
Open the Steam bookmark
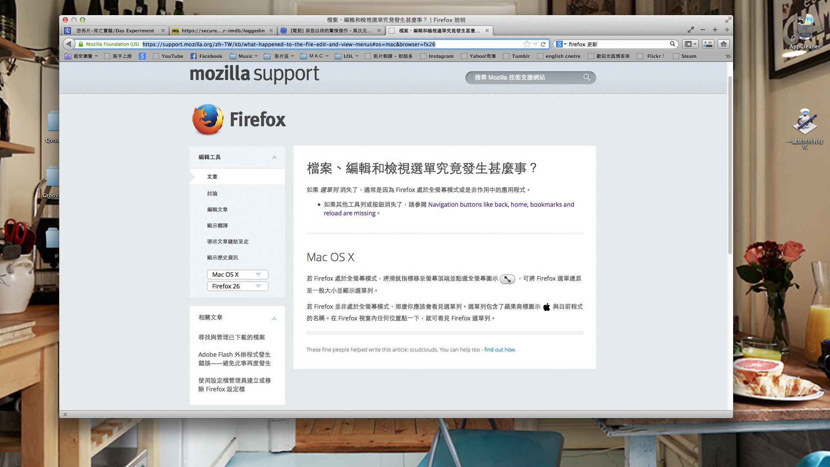[685, 56]
